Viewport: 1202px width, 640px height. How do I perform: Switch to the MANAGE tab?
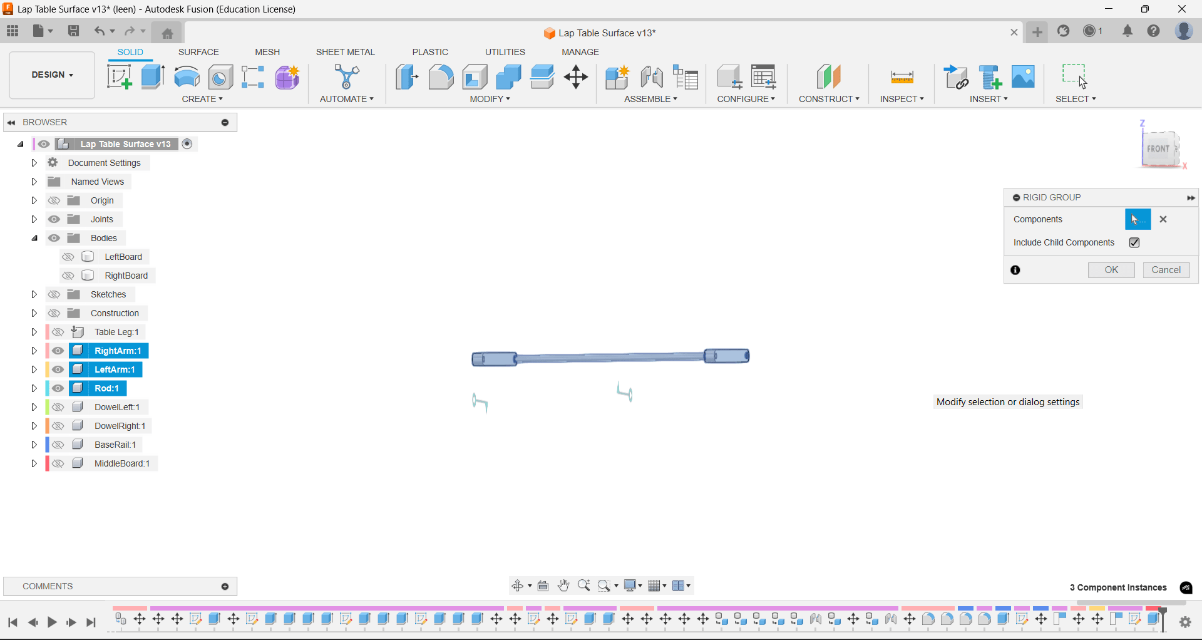(580, 52)
